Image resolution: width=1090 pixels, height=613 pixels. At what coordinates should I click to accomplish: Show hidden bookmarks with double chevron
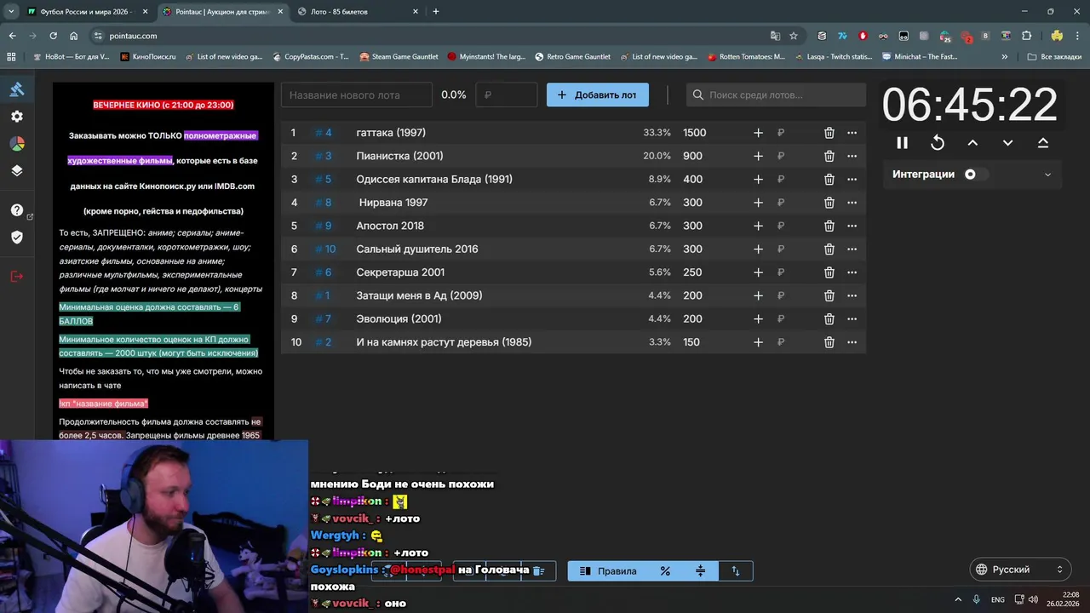pyautogui.click(x=1005, y=57)
